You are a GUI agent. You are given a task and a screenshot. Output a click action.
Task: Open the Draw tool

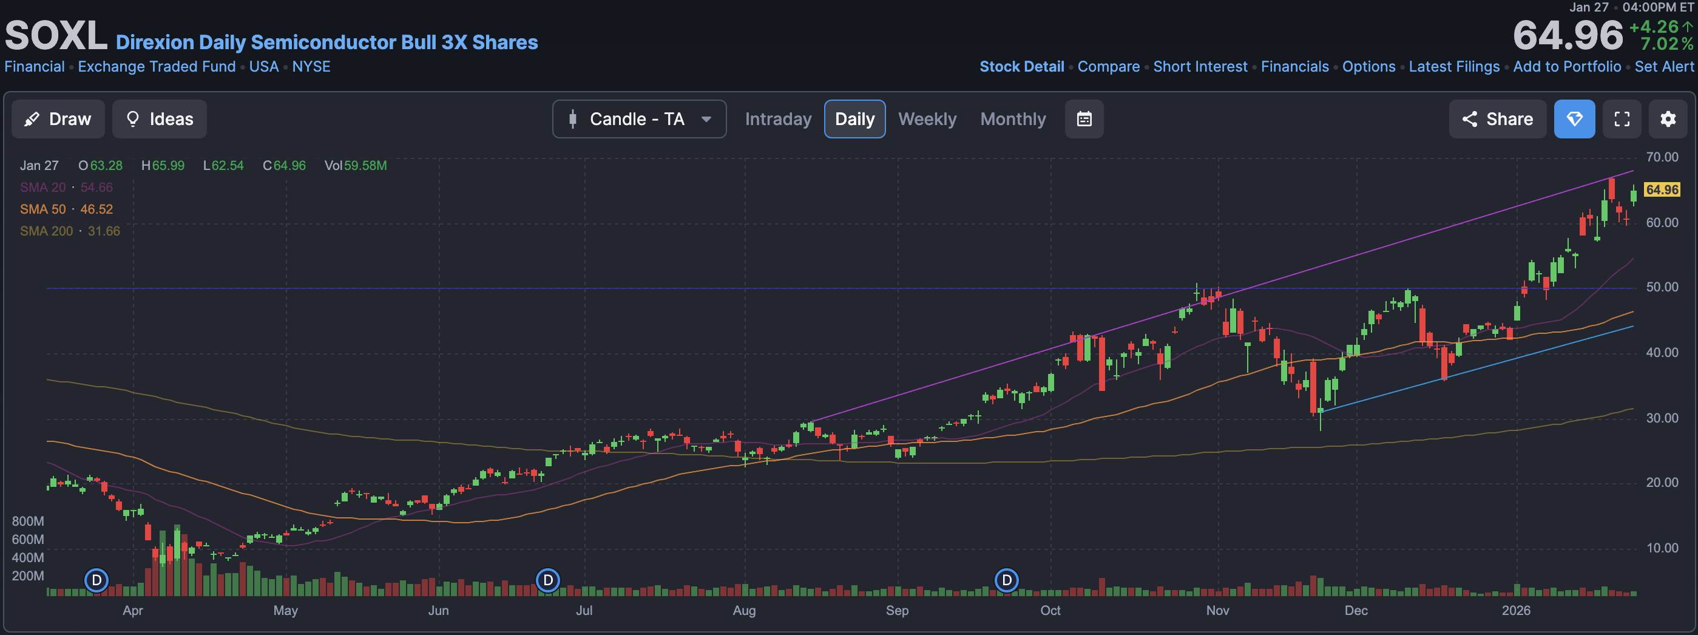[x=58, y=119]
